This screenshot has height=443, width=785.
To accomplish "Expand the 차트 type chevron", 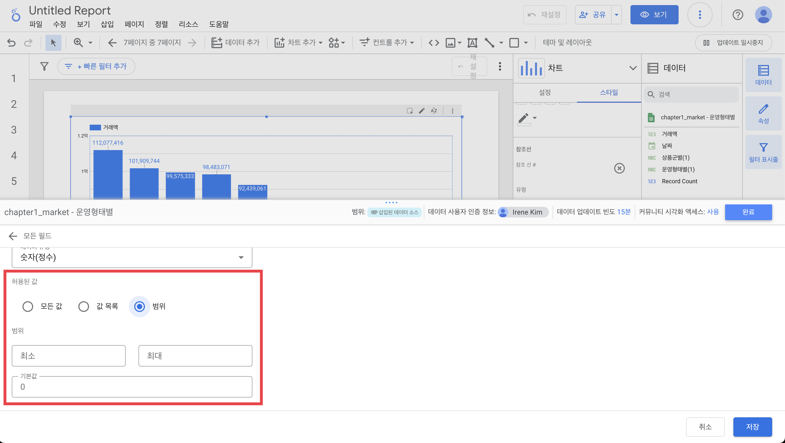I will tap(633, 68).
